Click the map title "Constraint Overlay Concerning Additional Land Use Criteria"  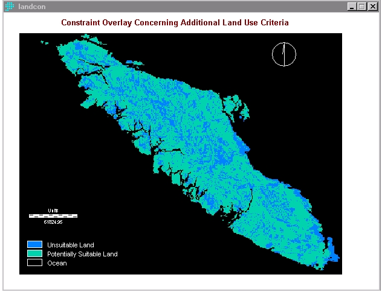click(x=175, y=22)
